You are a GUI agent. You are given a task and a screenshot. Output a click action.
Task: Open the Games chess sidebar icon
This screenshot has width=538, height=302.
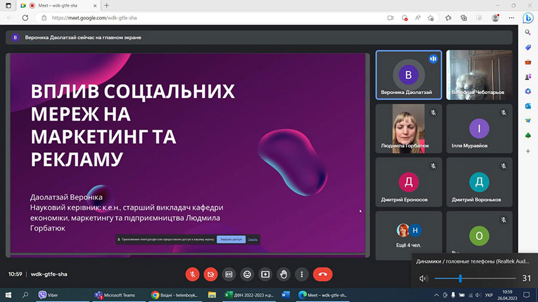[x=528, y=77]
